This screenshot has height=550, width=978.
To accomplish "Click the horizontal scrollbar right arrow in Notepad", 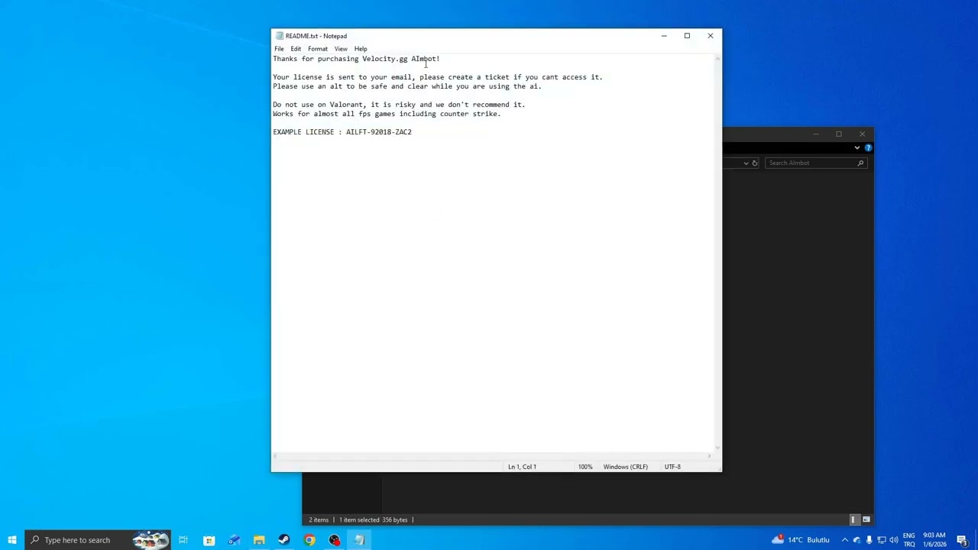I will pyautogui.click(x=709, y=456).
